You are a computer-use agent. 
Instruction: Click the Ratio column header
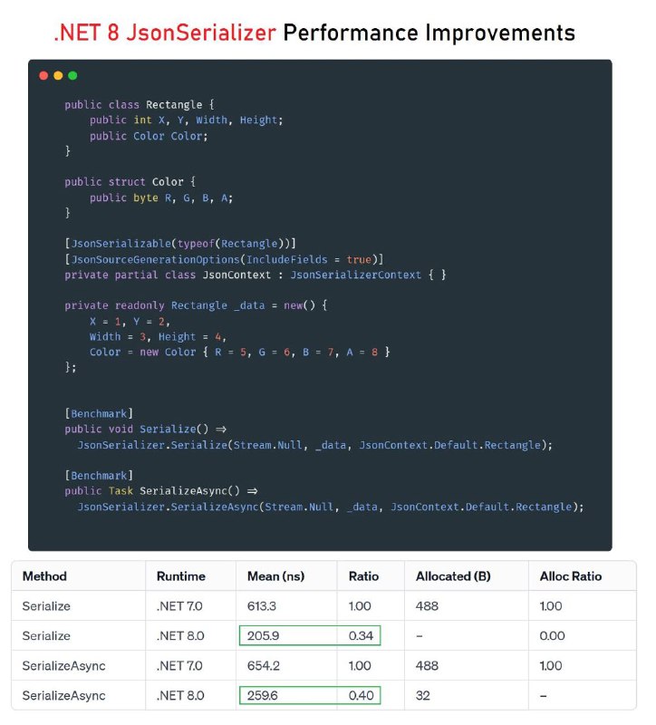(x=364, y=576)
